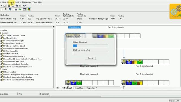Select DPI Drives on Fiber ControlNet

tap(16, 48)
